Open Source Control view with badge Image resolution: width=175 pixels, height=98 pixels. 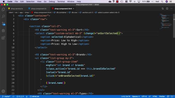[3, 24]
